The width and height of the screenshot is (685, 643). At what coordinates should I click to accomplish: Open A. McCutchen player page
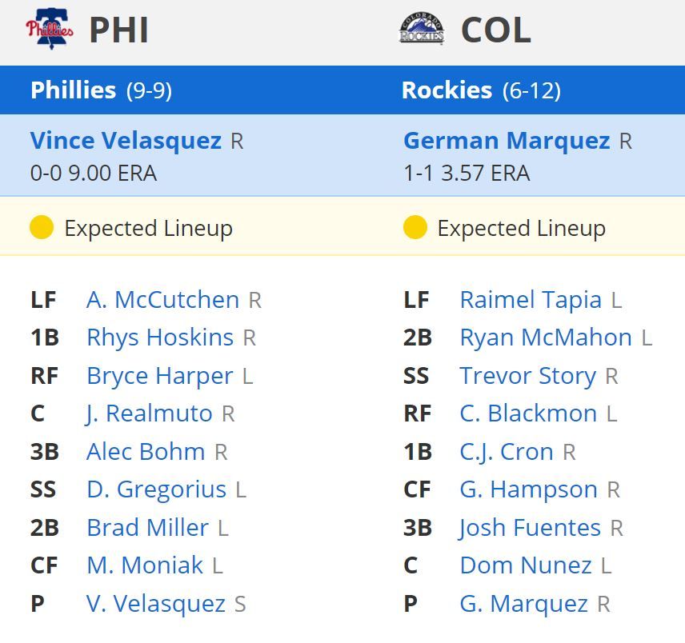(162, 300)
